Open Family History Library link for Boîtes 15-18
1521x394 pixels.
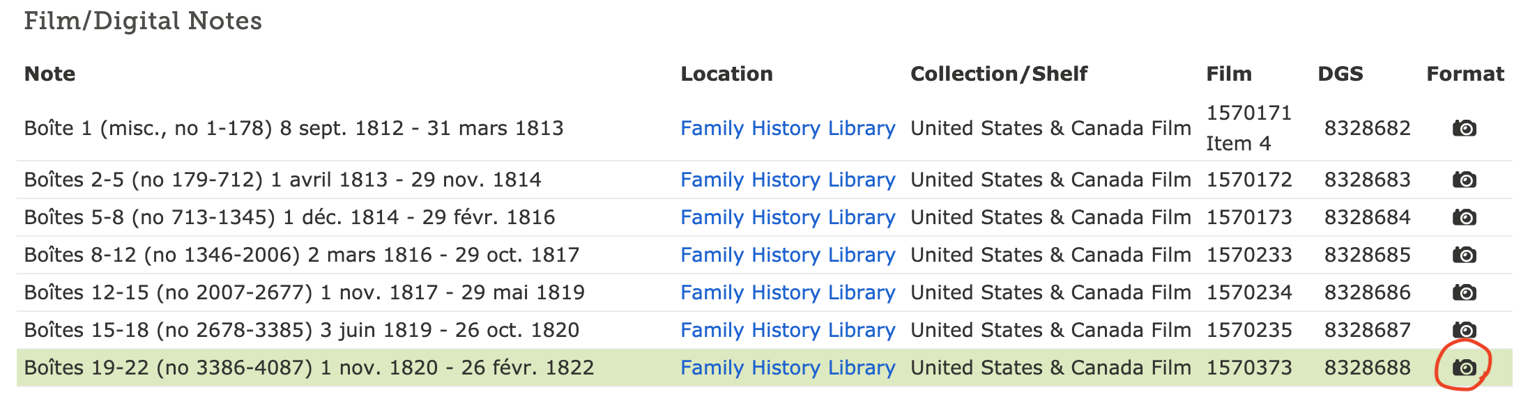788,331
